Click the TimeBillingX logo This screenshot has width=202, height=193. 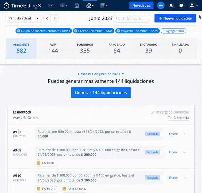pos(23,6)
